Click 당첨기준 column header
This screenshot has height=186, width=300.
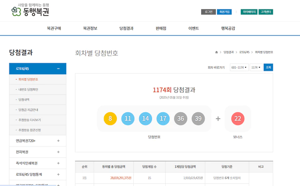227,167
